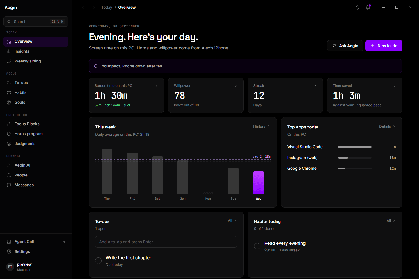Click the shield icon in pact banner
This screenshot has height=279, width=419.
pos(96,66)
